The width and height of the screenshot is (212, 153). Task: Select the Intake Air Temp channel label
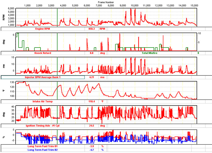43,101
